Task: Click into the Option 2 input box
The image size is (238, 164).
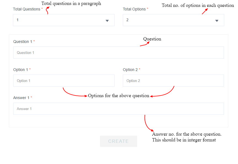Action: pos(173,81)
